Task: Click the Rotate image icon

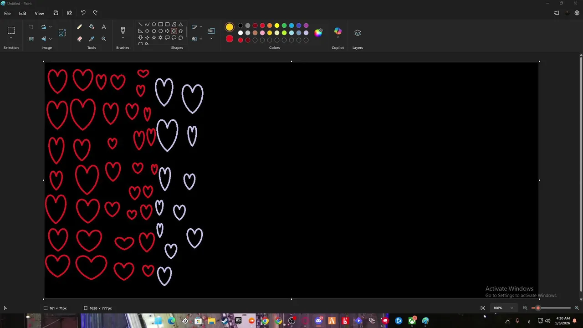Action: (x=44, y=27)
